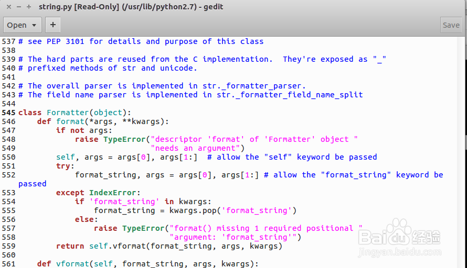Click comment 'The hard parts are reused' line
Screen dimensions: 467x268
[x=202, y=59]
